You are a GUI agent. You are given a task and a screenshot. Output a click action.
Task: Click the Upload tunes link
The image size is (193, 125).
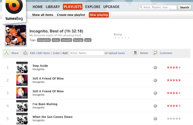[x=116, y=53]
